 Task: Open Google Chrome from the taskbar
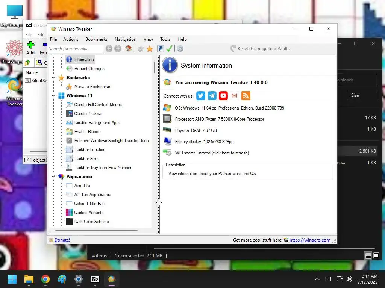coord(45,279)
